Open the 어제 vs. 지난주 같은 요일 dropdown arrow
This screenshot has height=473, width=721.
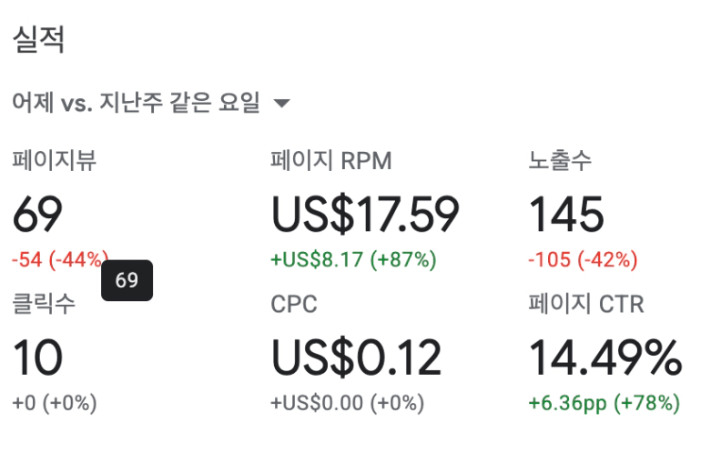(281, 104)
